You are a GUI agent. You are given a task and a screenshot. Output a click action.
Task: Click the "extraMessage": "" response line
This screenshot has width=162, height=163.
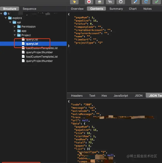pyautogui.click(x=86, y=114)
